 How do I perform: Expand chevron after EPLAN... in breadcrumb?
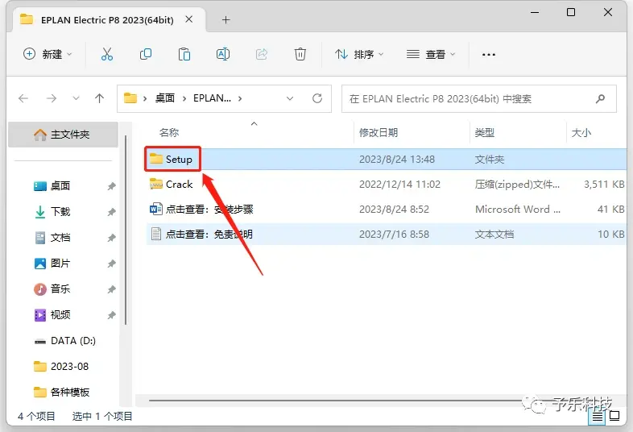[240, 98]
